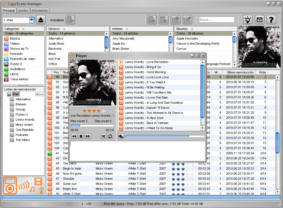Click the add tracks toolbar icon
Viewport: 283px width, 208px height.
[x=152, y=20]
